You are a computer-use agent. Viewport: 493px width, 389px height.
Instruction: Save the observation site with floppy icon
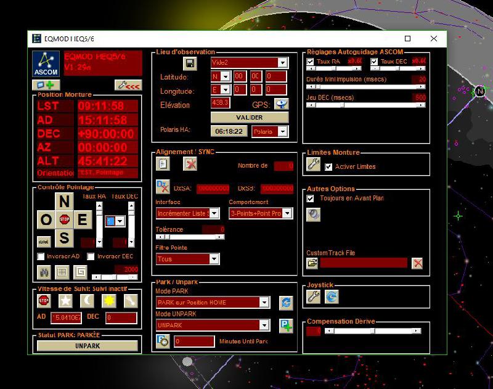(x=190, y=63)
